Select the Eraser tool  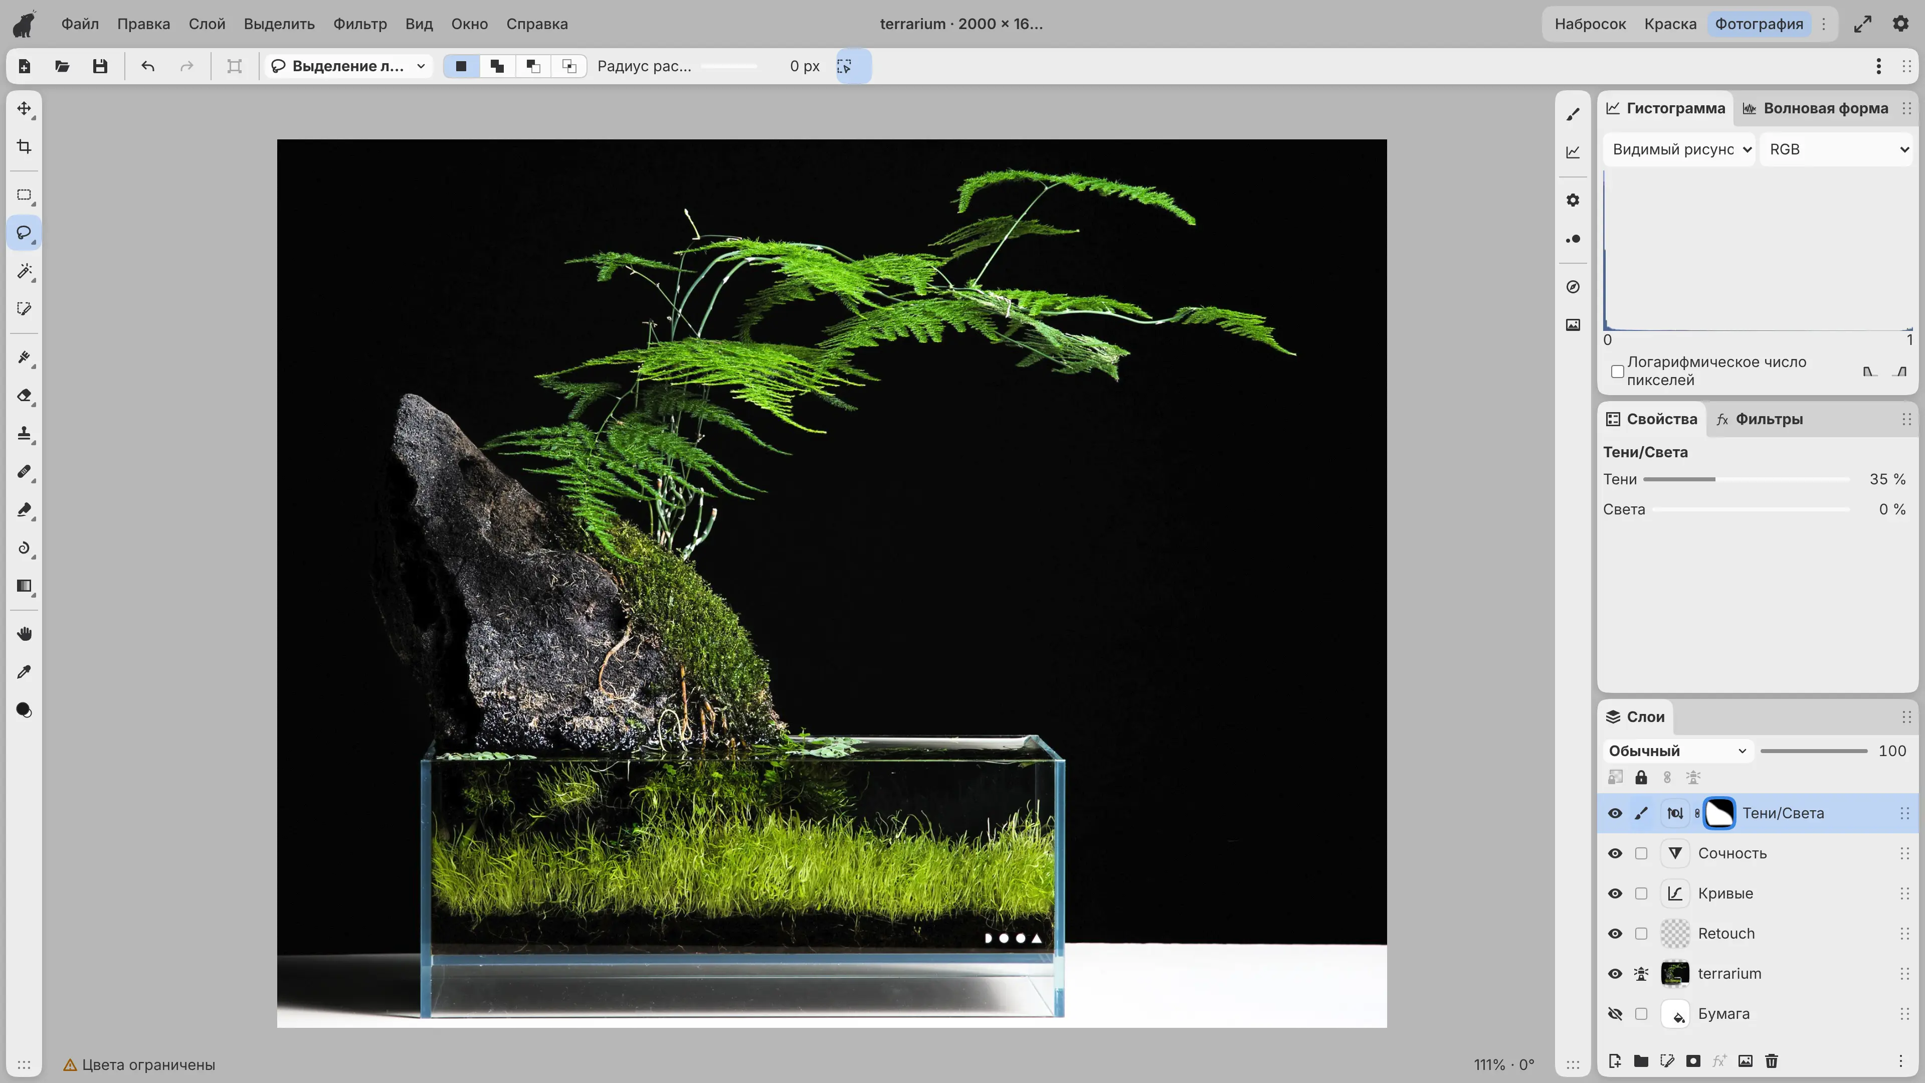(x=24, y=396)
